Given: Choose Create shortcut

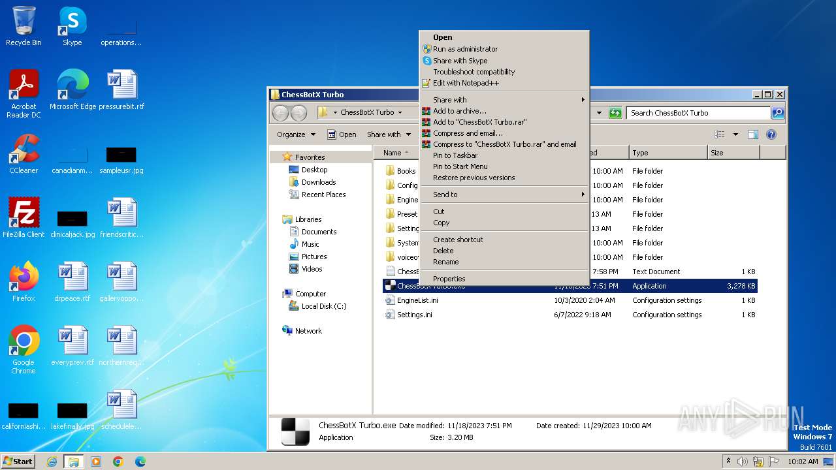Looking at the screenshot, I should pos(504,240).
